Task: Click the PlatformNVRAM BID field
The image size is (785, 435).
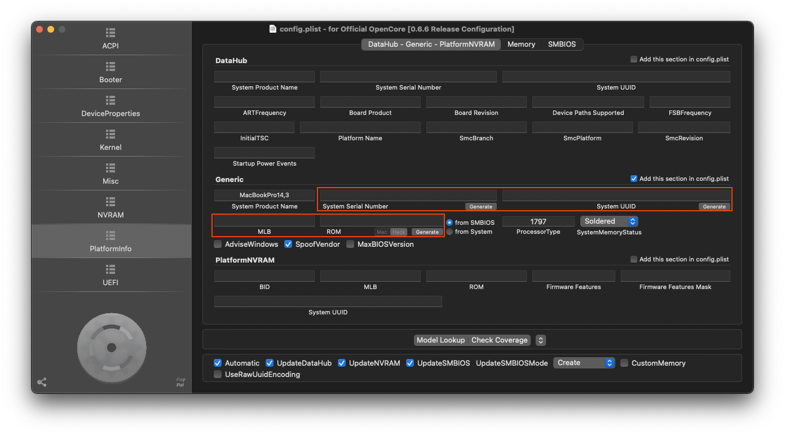Action: 264,276
